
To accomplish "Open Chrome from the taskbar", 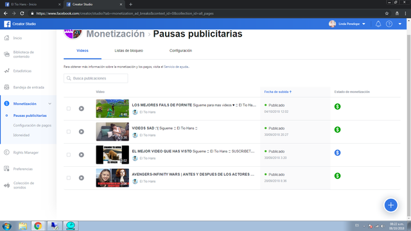I will click(38, 226).
